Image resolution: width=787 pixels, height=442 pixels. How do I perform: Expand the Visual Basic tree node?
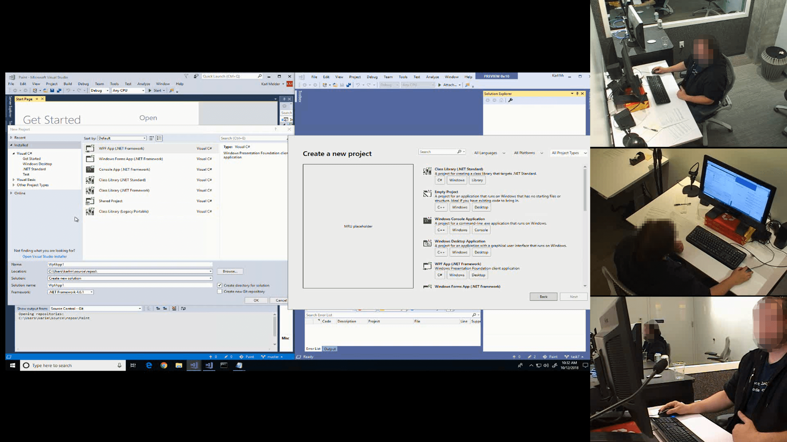(14, 180)
